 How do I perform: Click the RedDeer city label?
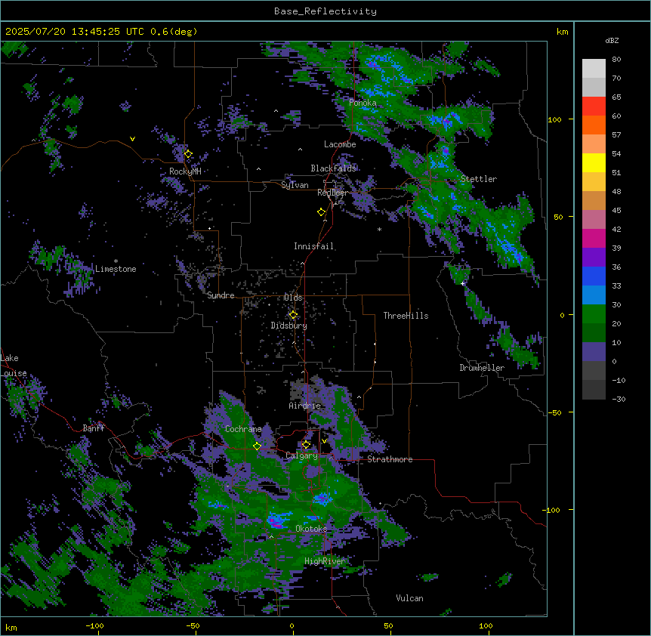(332, 193)
